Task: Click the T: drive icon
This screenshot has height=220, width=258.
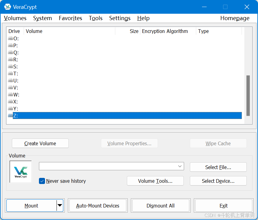Action: pos(10,74)
